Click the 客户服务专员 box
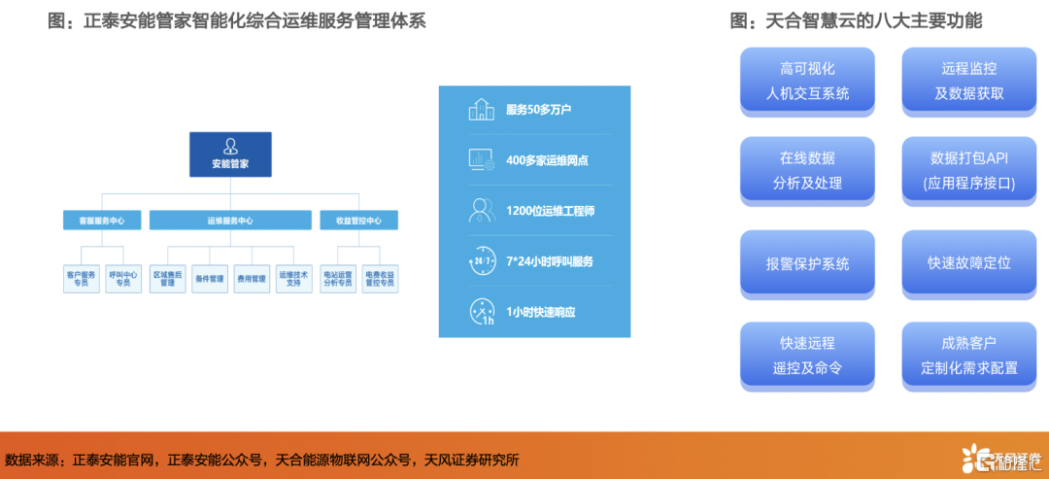 (x=82, y=279)
